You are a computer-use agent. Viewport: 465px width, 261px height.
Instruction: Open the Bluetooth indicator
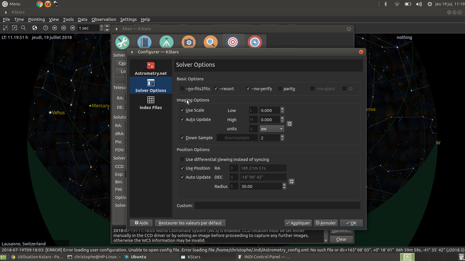point(385,4)
